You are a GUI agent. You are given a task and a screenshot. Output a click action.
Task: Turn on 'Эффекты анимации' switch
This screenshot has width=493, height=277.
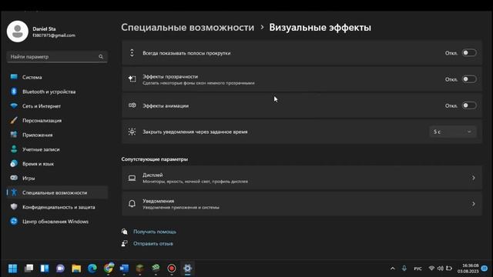(469, 105)
